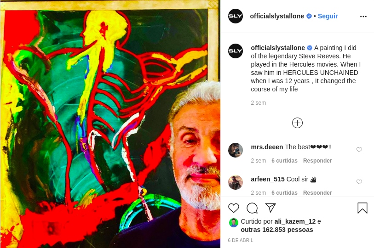Open the three-dot more options menu
The width and height of the screenshot is (374, 248).
363,16
